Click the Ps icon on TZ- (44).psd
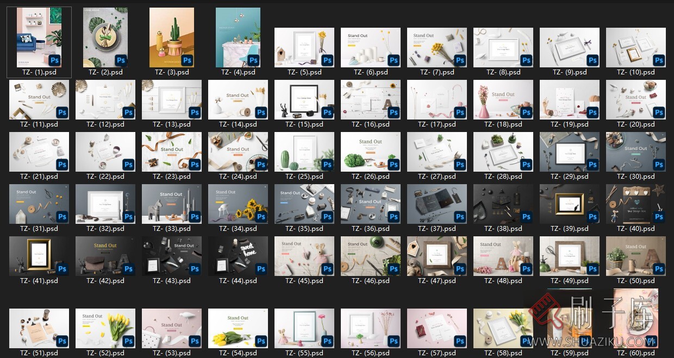 coord(261,269)
